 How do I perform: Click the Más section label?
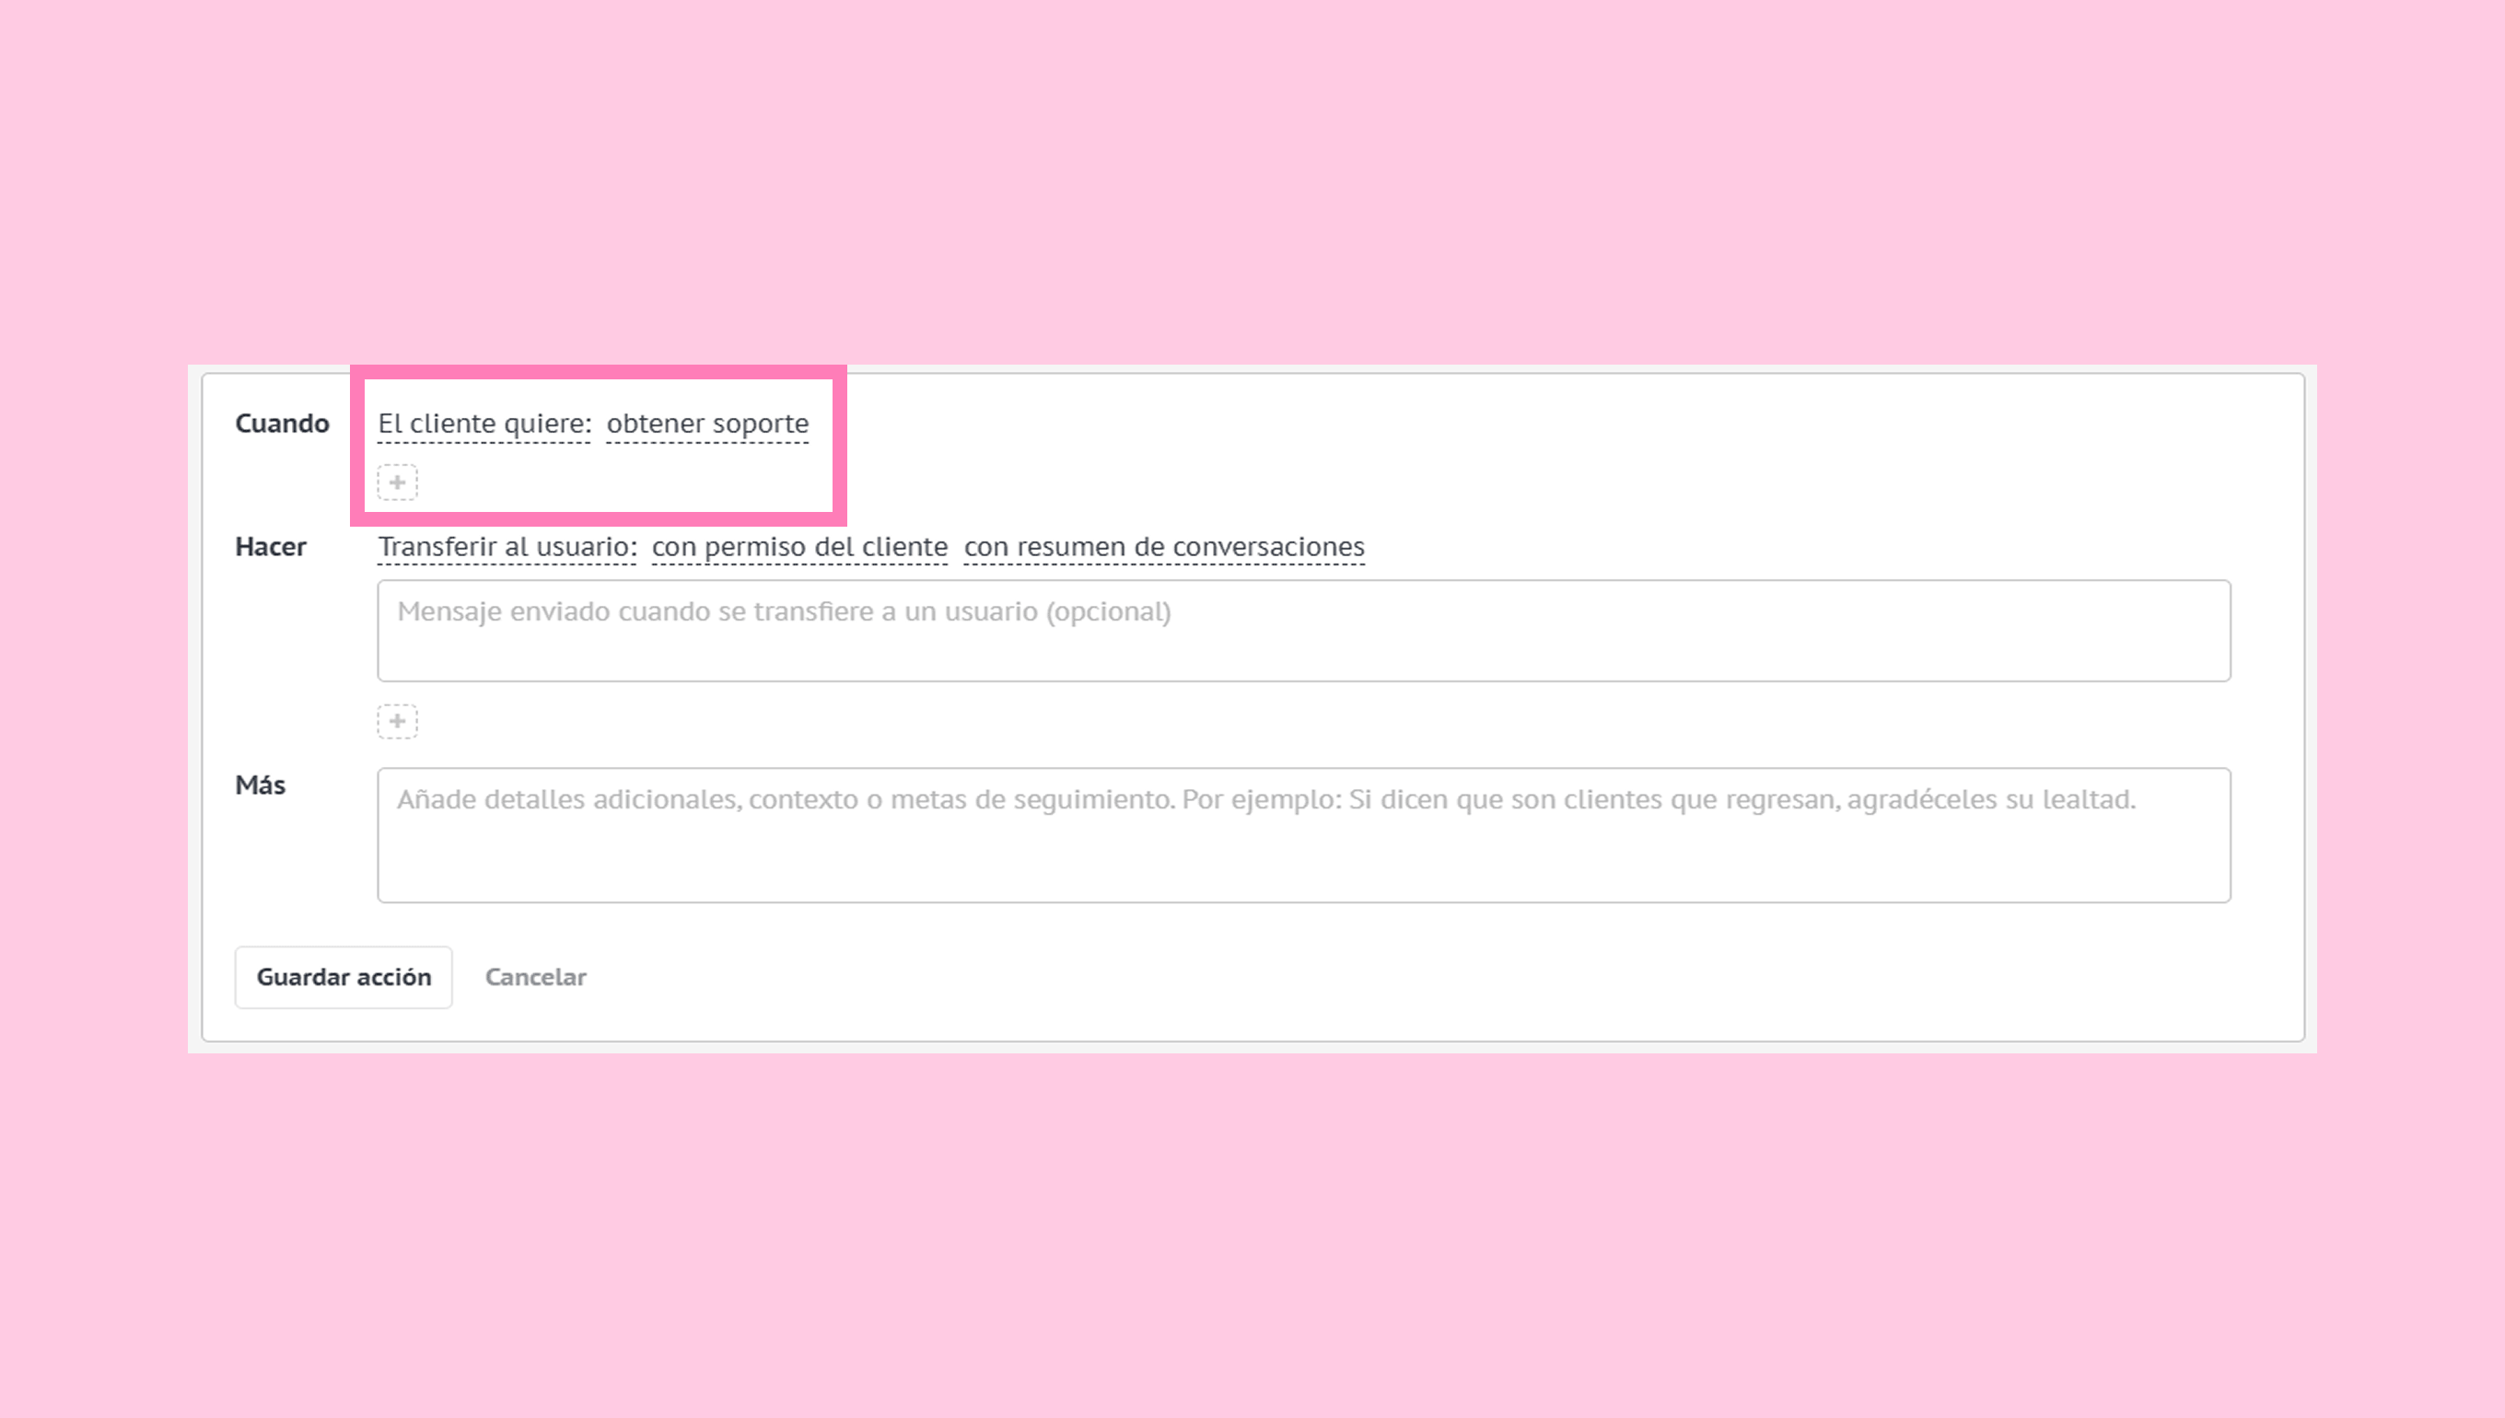click(260, 785)
